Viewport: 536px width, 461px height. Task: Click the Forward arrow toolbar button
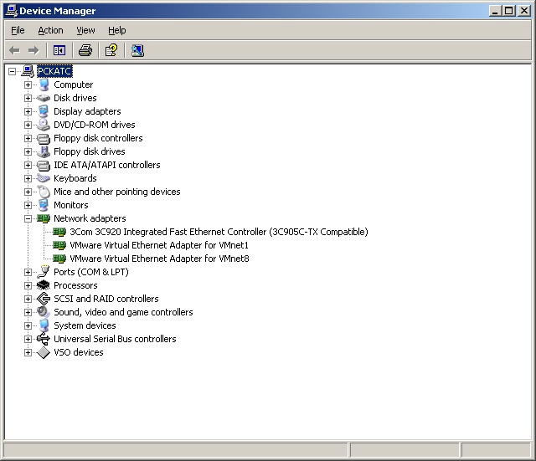point(33,50)
